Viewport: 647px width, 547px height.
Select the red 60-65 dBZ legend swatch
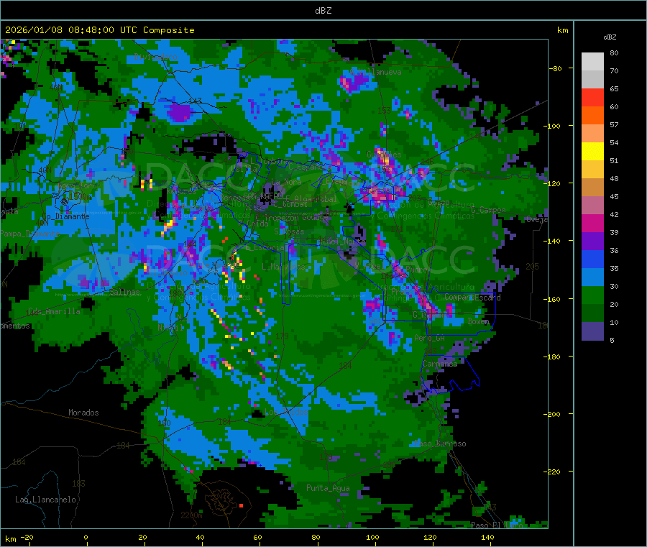click(592, 97)
